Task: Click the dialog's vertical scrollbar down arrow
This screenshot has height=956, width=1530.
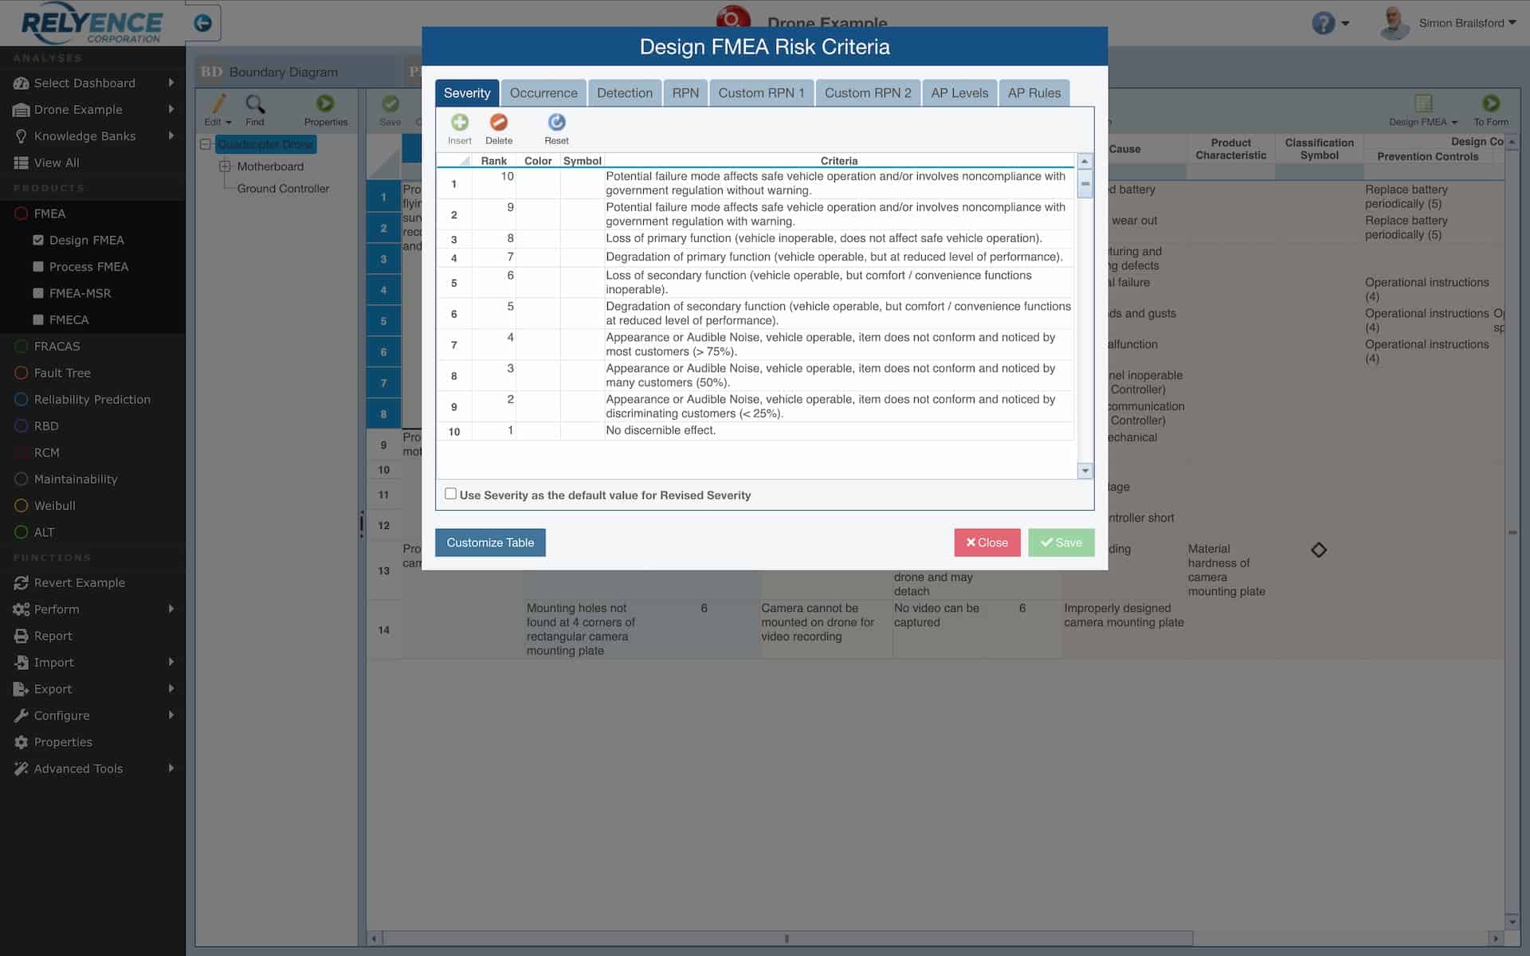Action: [x=1085, y=471]
